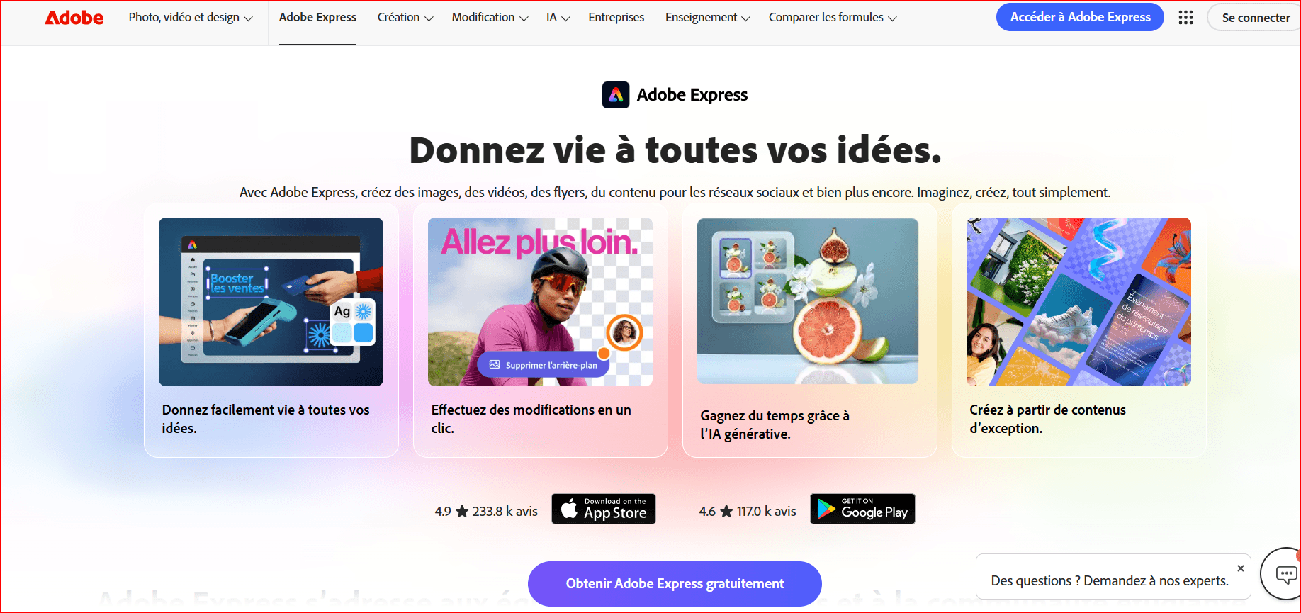
Task: Open the Entreprises menu item
Action: (616, 18)
